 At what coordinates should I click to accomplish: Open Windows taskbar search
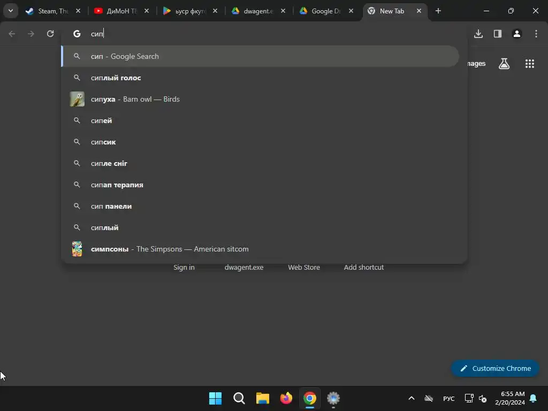pyautogui.click(x=239, y=398)
